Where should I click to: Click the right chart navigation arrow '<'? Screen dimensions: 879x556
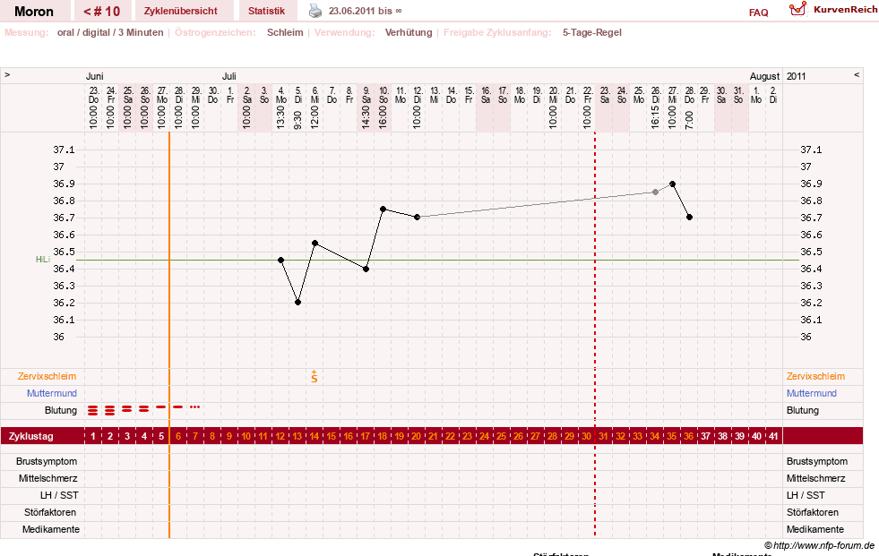857,74
